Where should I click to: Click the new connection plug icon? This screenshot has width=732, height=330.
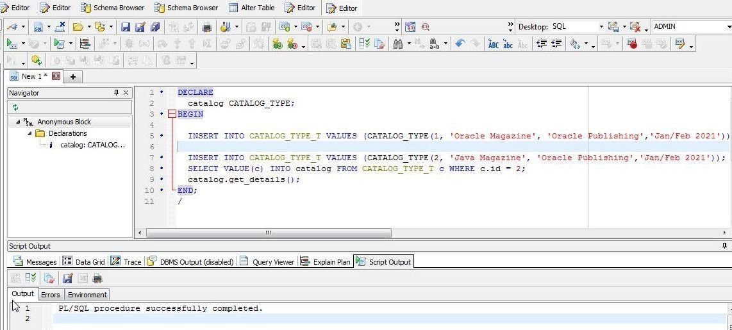pyautogui.click(x=12, y=27)
